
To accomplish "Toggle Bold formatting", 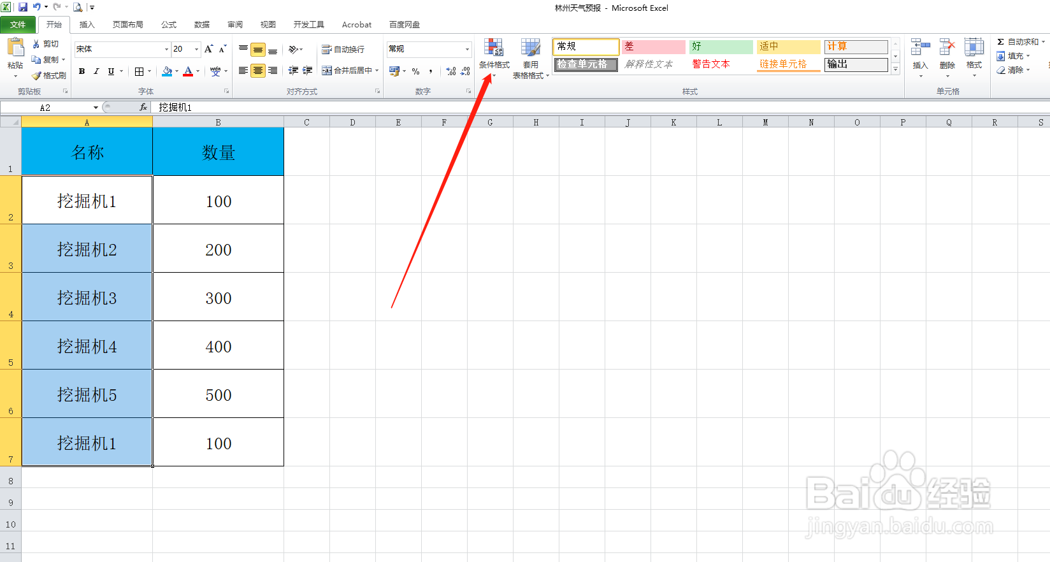I will tap(82, 71).
